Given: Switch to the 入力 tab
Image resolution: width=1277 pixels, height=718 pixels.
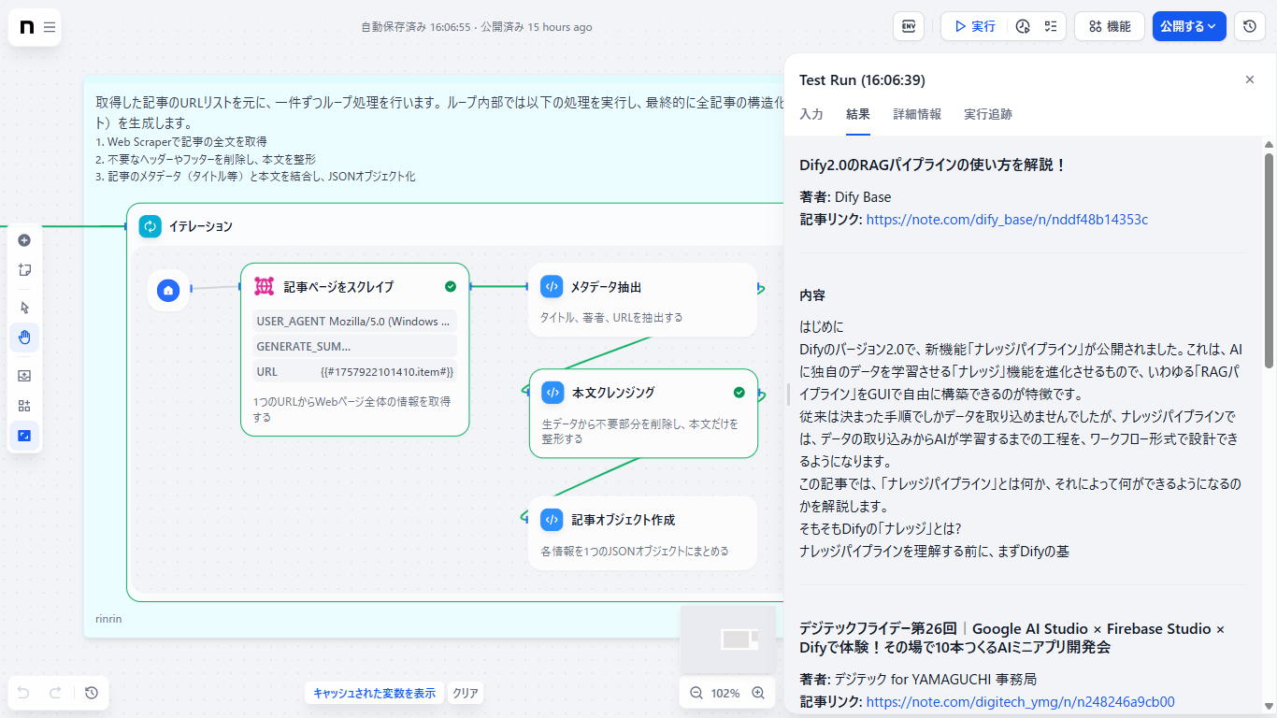Looking at the screenshot, I should (811, 114).
